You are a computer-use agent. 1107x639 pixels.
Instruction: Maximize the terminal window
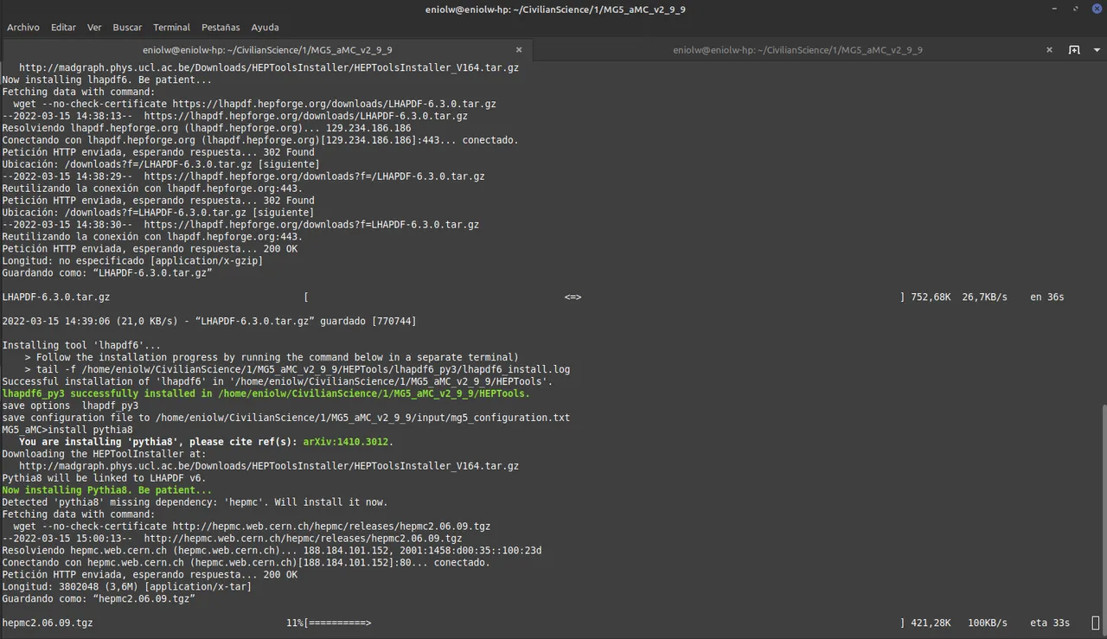(x=1076, y=9)
